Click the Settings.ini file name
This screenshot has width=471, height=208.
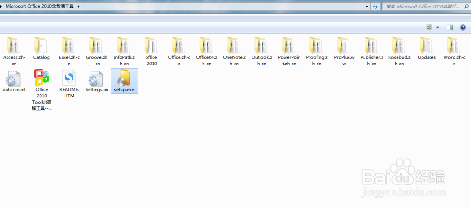(97, 89)
